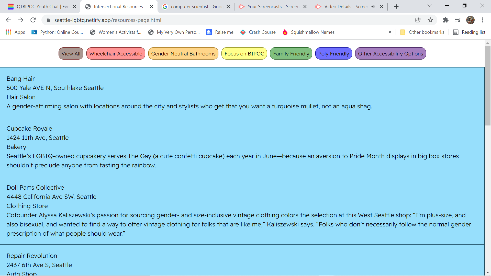Bookmark this page with star icon
The image size is (491, 276).
tap(430, 20)
